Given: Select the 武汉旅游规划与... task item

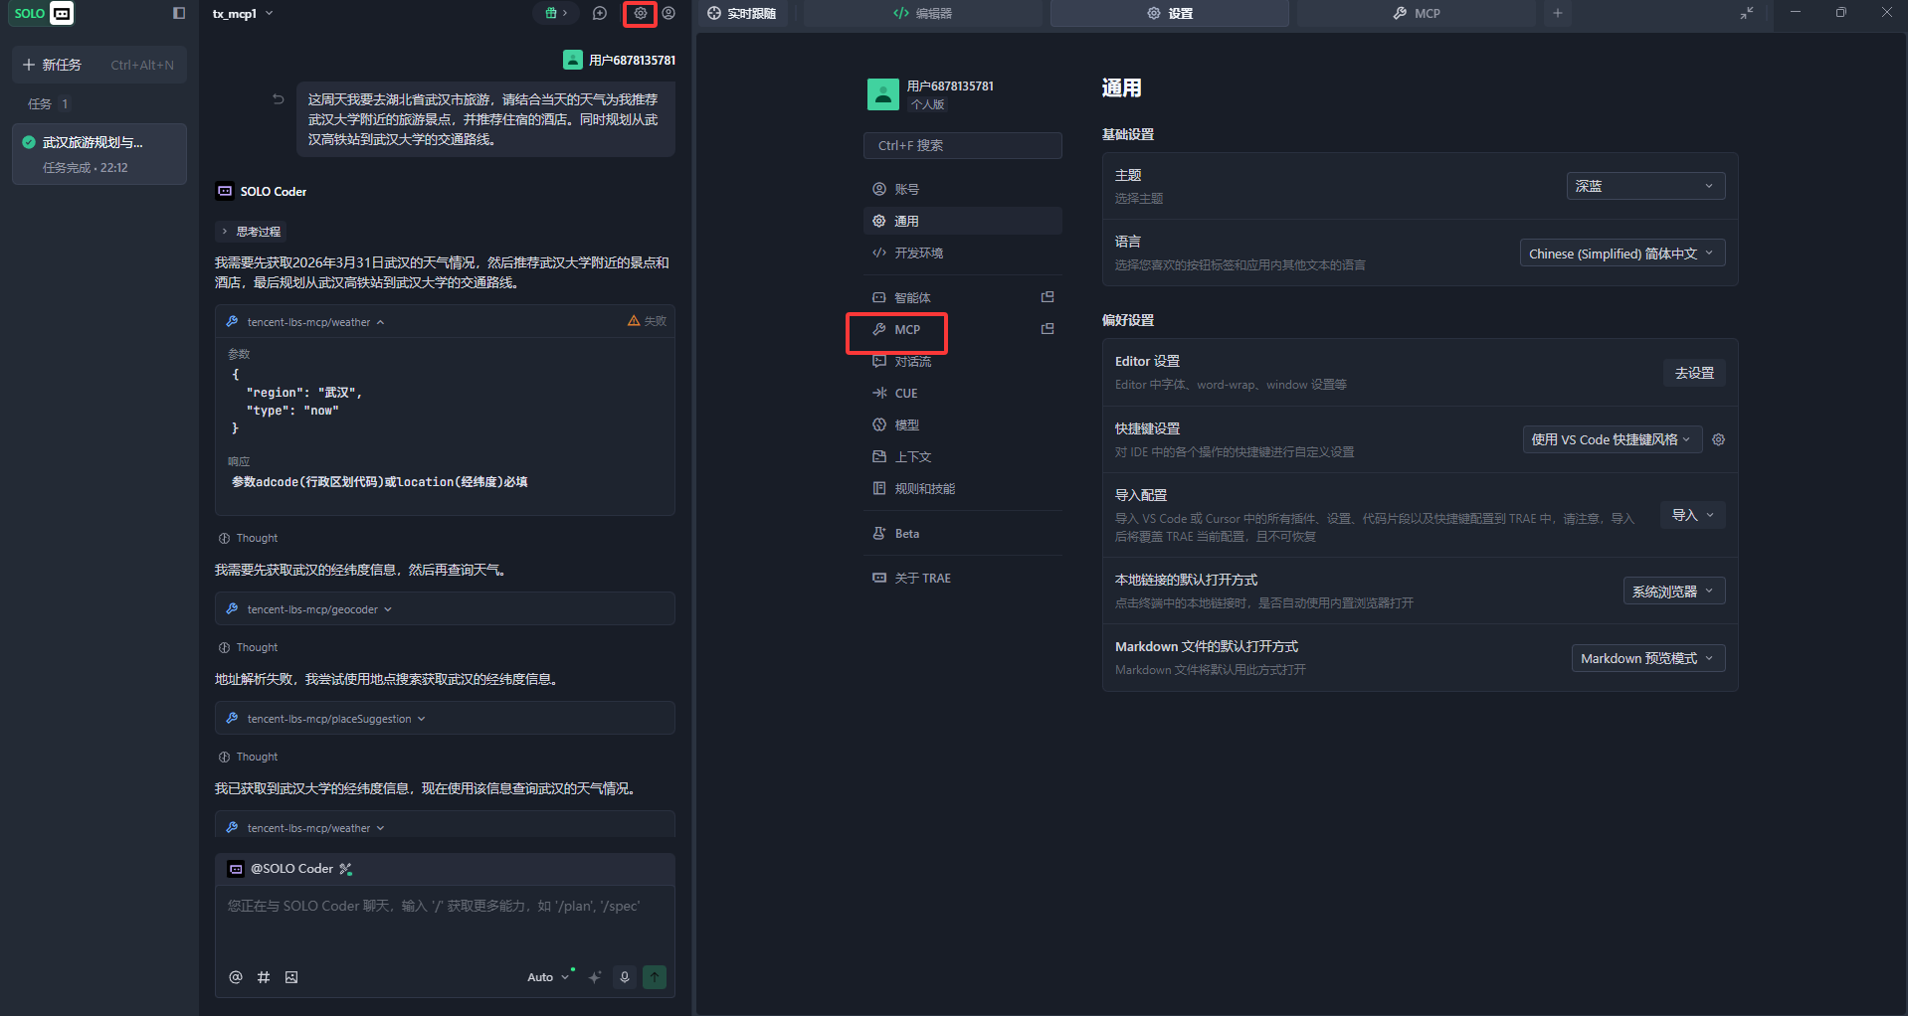Looking at the screenshot, I should [x=98, y=154].
